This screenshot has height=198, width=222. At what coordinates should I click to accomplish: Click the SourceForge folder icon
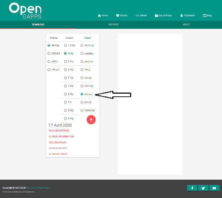tap(156, 16)
